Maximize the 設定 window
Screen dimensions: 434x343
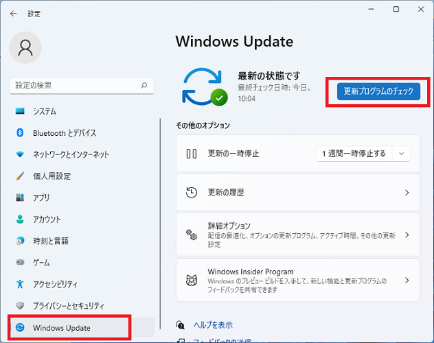[396, 9]
